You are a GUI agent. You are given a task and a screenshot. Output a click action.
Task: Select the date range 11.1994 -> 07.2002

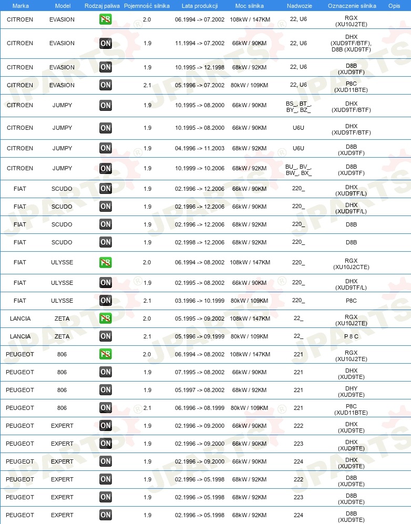200,43
